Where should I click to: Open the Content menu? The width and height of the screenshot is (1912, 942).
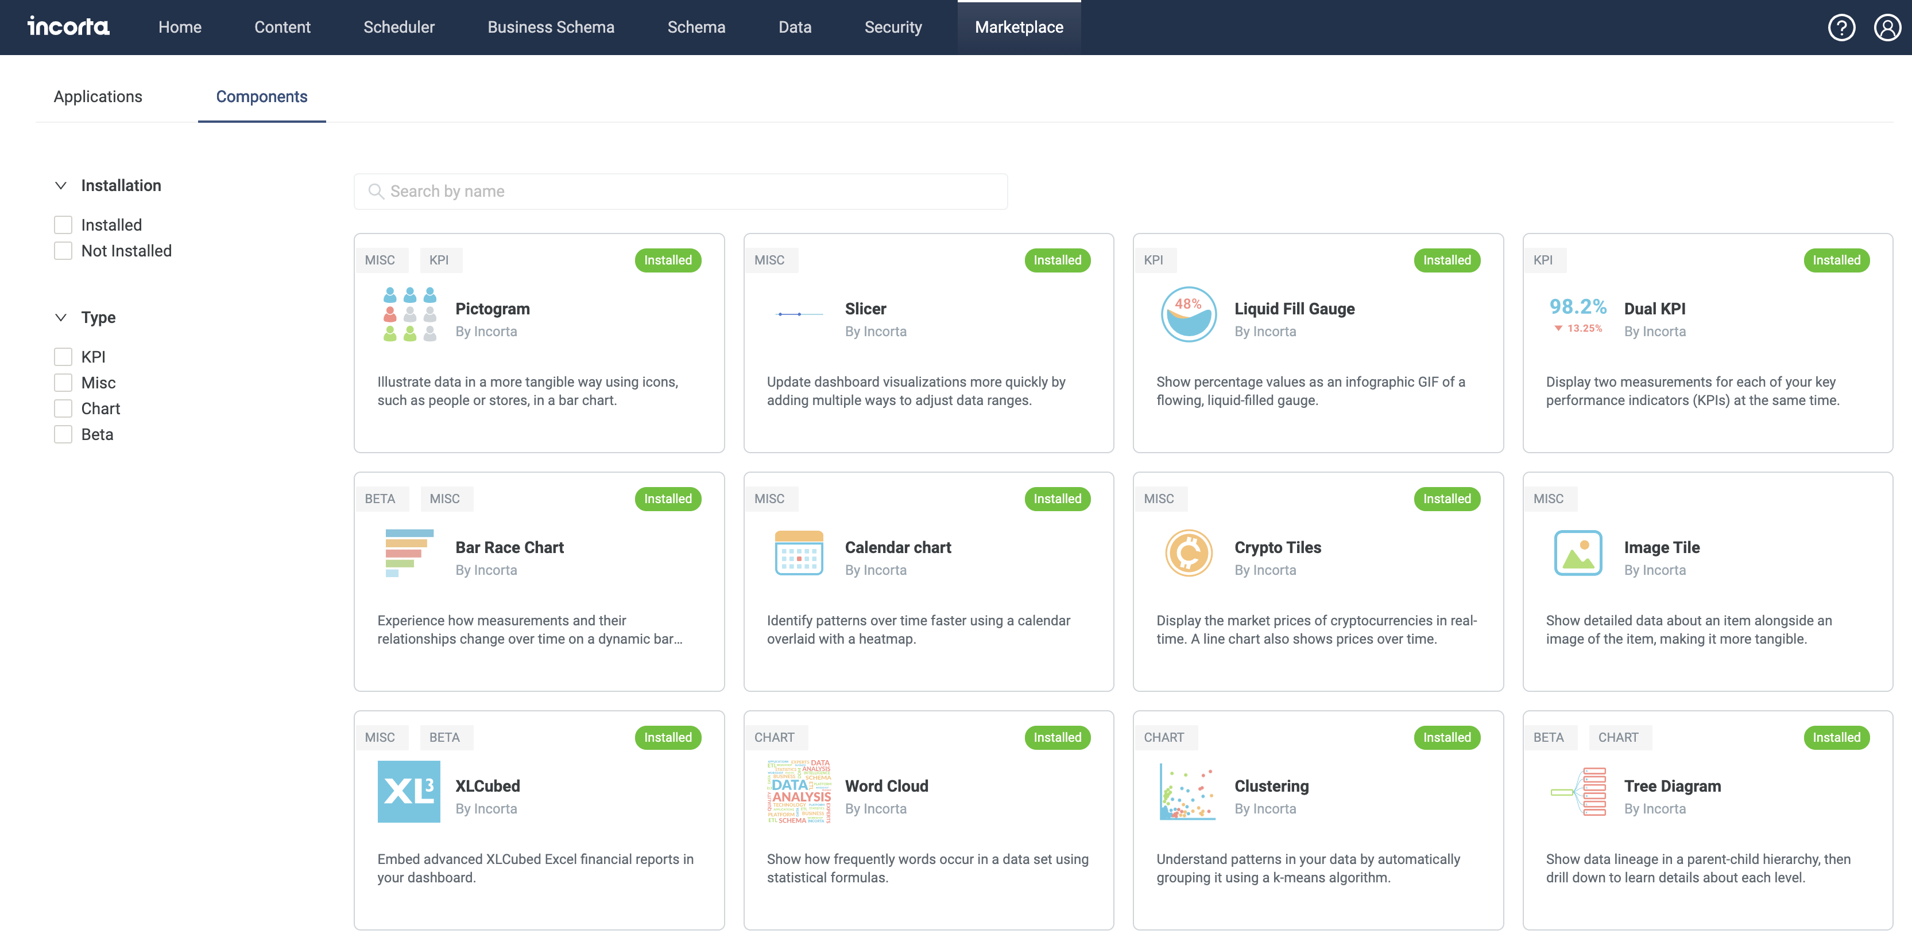(282, 28)
